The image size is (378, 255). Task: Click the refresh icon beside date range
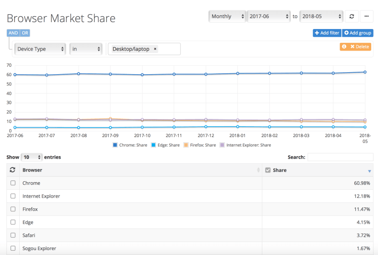[352, 16]
